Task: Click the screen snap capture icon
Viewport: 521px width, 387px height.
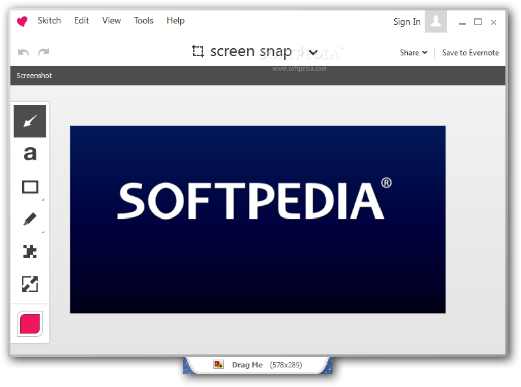Action: (198, 51)
